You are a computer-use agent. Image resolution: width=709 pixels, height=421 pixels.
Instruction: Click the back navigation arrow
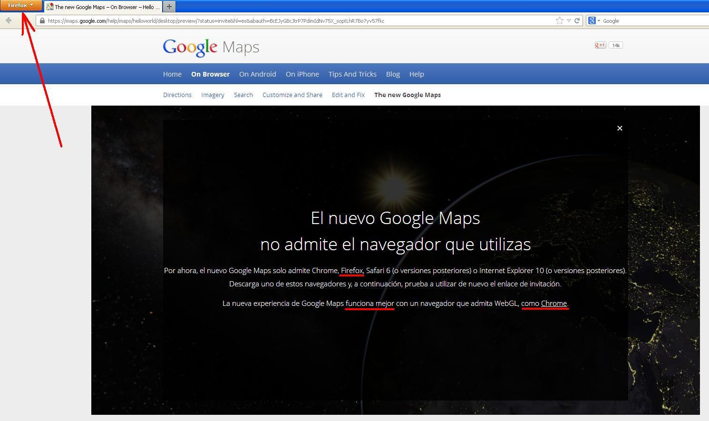[x=9, y=20]
